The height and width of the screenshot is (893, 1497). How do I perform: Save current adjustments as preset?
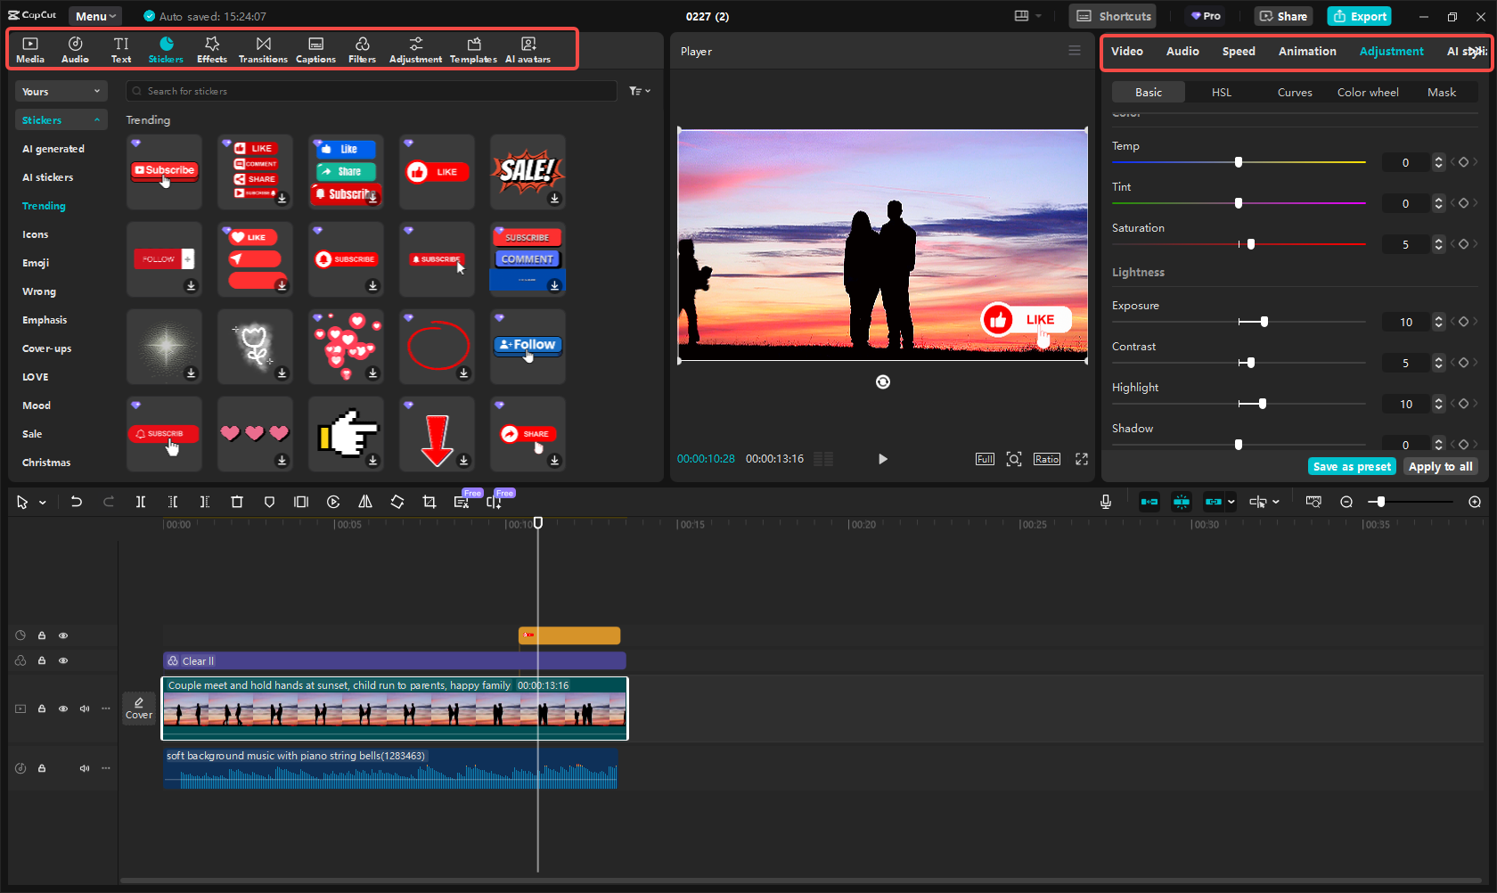click(x=1352, y=466)
